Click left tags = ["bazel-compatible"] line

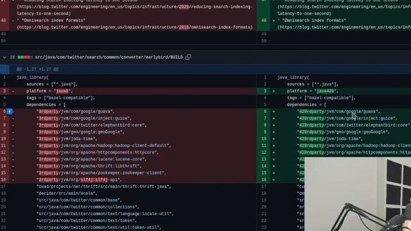(60, 98)
